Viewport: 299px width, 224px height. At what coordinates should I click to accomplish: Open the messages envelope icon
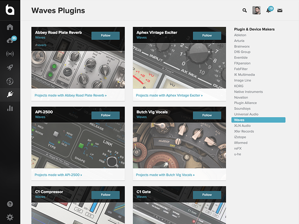click(280, 10)
